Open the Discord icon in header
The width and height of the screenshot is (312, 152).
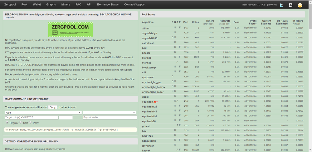(290, 5)
